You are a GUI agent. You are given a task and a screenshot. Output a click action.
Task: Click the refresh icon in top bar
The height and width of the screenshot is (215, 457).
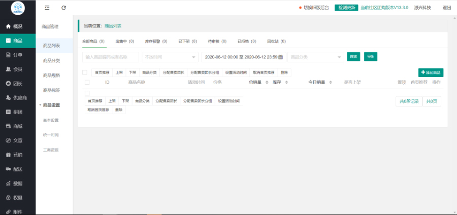pyautogui.click(x=63, y=8)
